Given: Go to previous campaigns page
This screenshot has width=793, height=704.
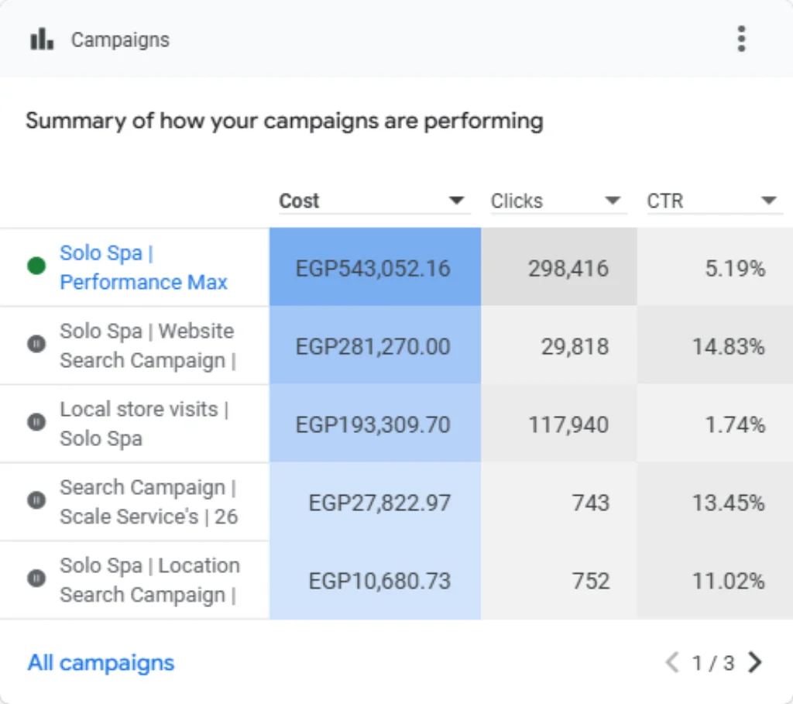Looking at the screenshot, I should point(672,662).
